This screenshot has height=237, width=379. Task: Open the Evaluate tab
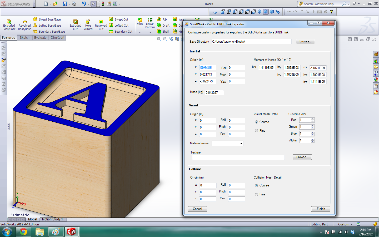click(40, 38)
